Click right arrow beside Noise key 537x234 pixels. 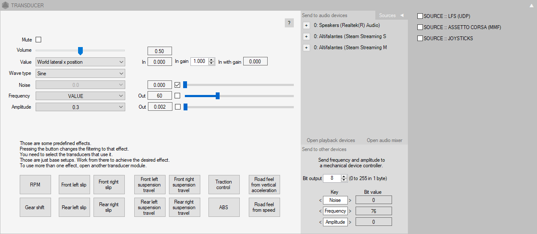click(350, 200)
